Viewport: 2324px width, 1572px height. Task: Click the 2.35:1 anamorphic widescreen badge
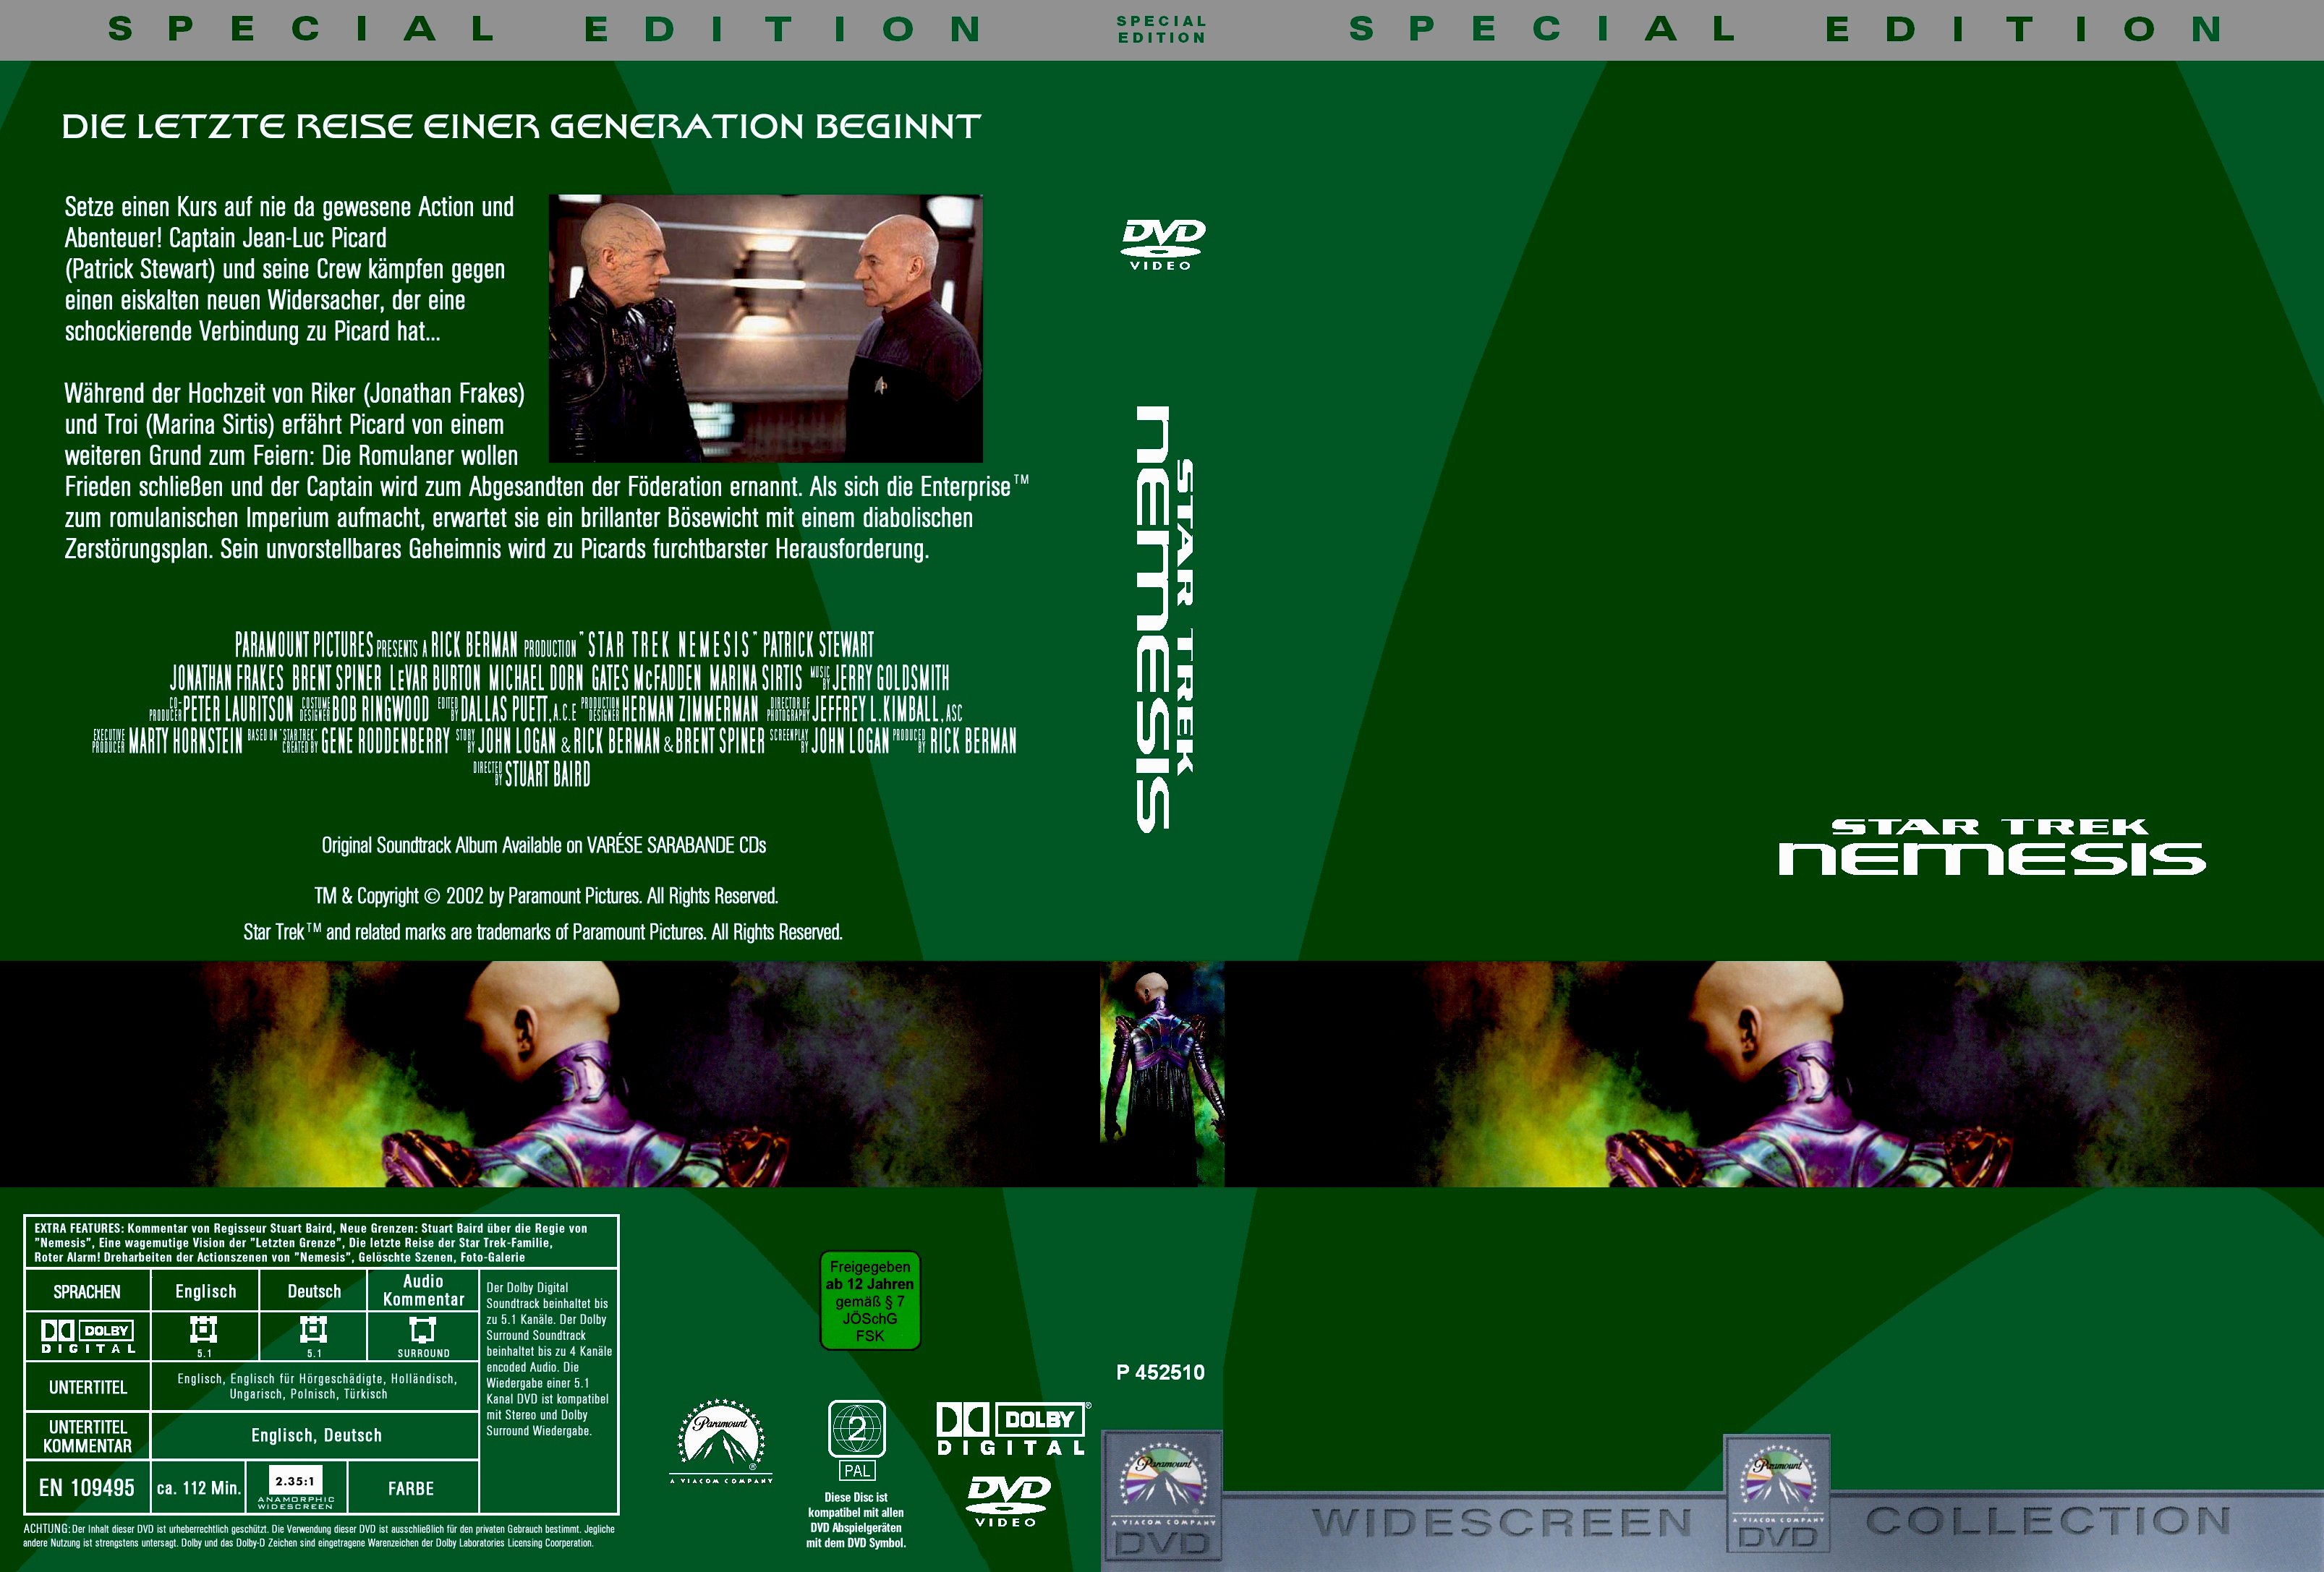point(296,1487)
